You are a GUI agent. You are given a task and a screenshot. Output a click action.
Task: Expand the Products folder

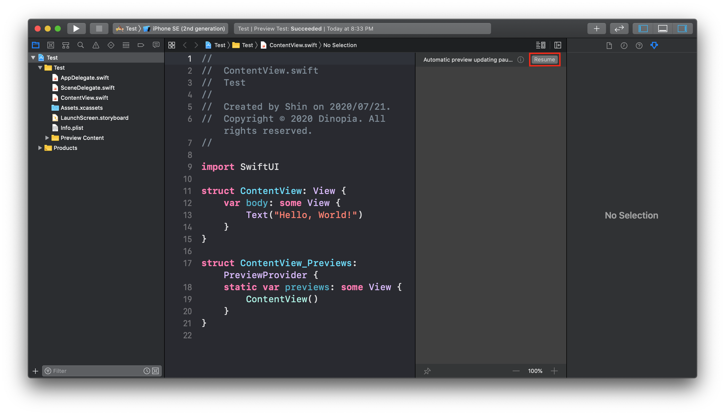[40, 148]
